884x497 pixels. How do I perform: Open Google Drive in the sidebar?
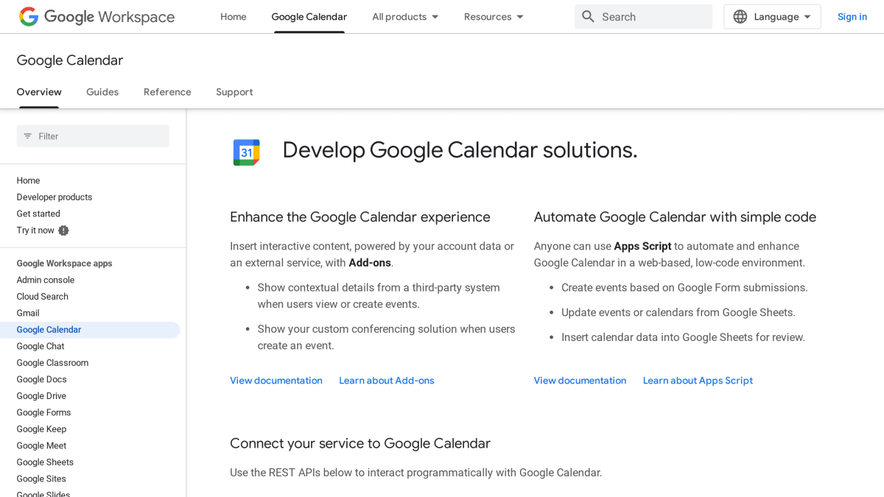(42, 396)
